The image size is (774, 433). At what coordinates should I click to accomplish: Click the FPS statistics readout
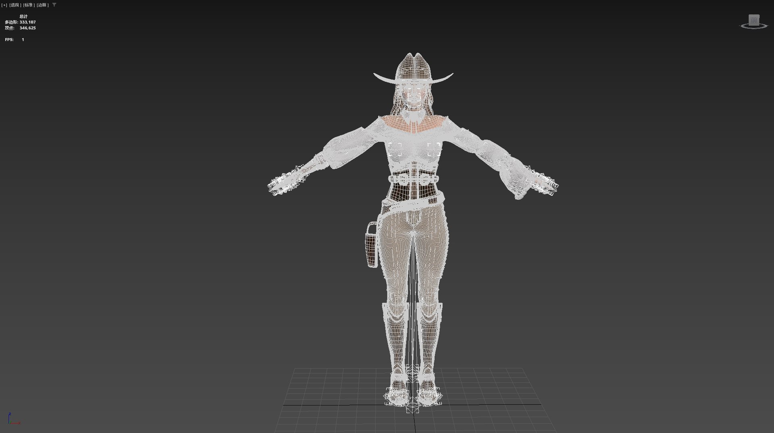pyautogui.click(x=15, y=39)
